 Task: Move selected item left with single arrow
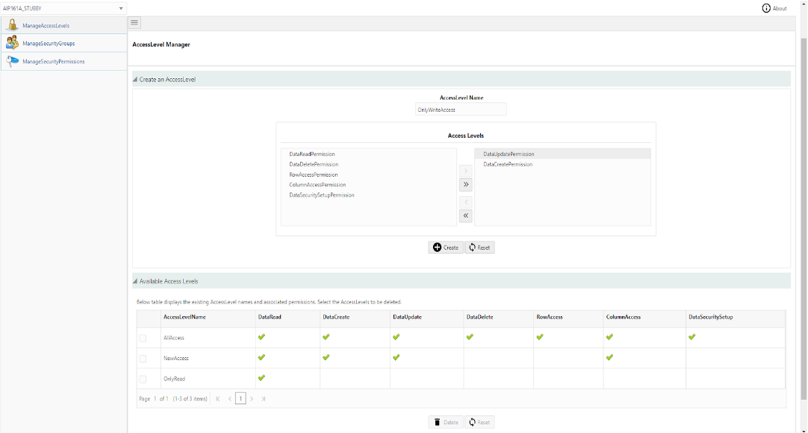pyautogui.click(x=466, y=202)
